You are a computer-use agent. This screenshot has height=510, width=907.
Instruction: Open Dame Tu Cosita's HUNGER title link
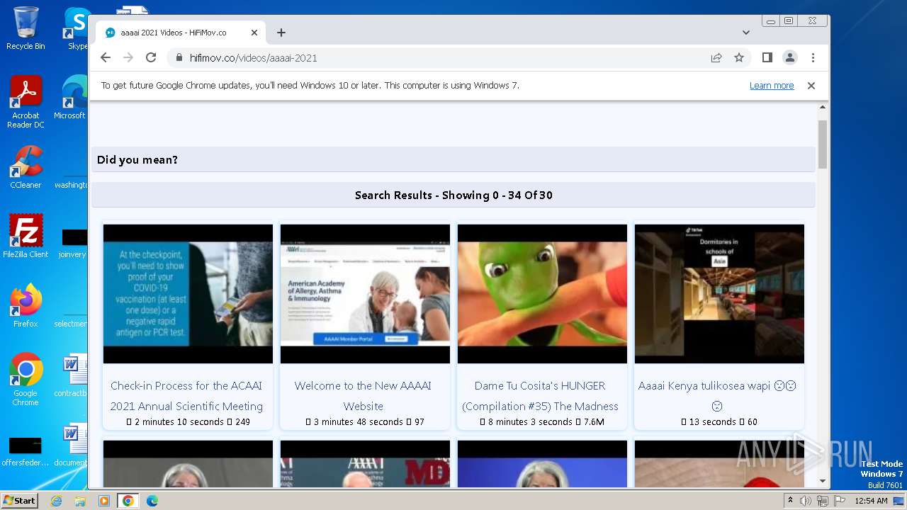tap(540, 396)
